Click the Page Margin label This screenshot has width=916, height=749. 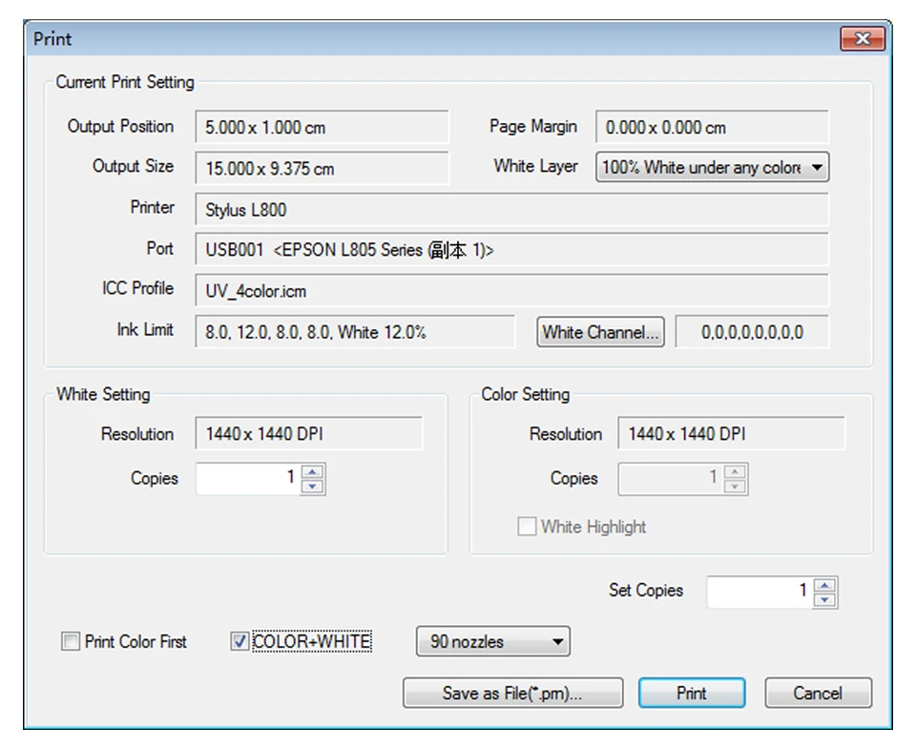click(x=533, y=126)
